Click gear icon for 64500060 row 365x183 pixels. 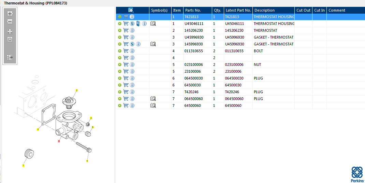pyautogui.click(x=120, y=105)
